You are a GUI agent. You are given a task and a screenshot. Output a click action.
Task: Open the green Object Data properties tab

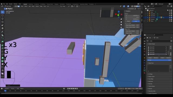coord(145,70)
